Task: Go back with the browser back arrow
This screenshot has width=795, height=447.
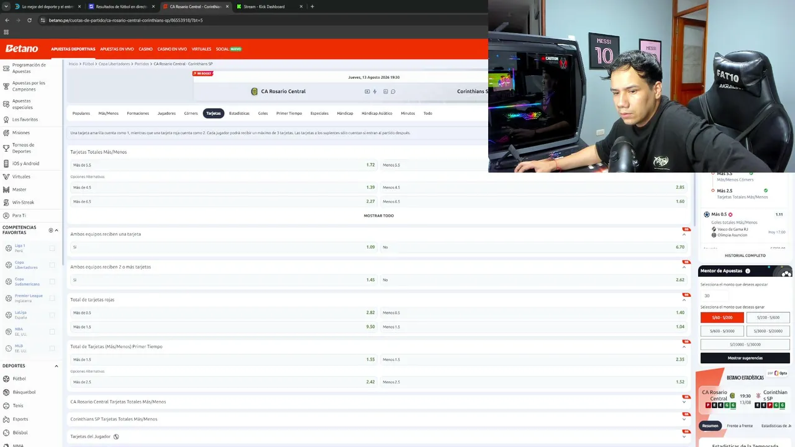Action: tap(7, 20)
